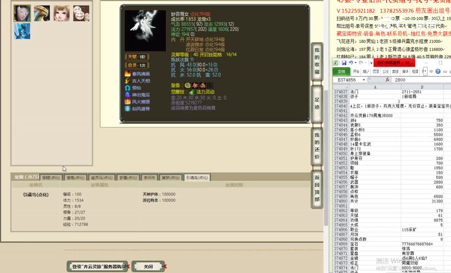Click the empty fourth equipment slot
This screenshot has height=273, width=451.
[x=210, y=85]
